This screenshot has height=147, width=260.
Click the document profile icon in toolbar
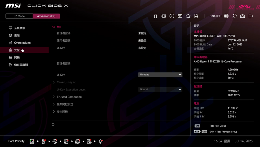click(196, 16)
